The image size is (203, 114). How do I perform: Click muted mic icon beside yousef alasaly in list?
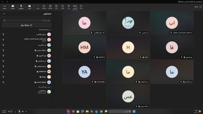(x=3, y=82)
